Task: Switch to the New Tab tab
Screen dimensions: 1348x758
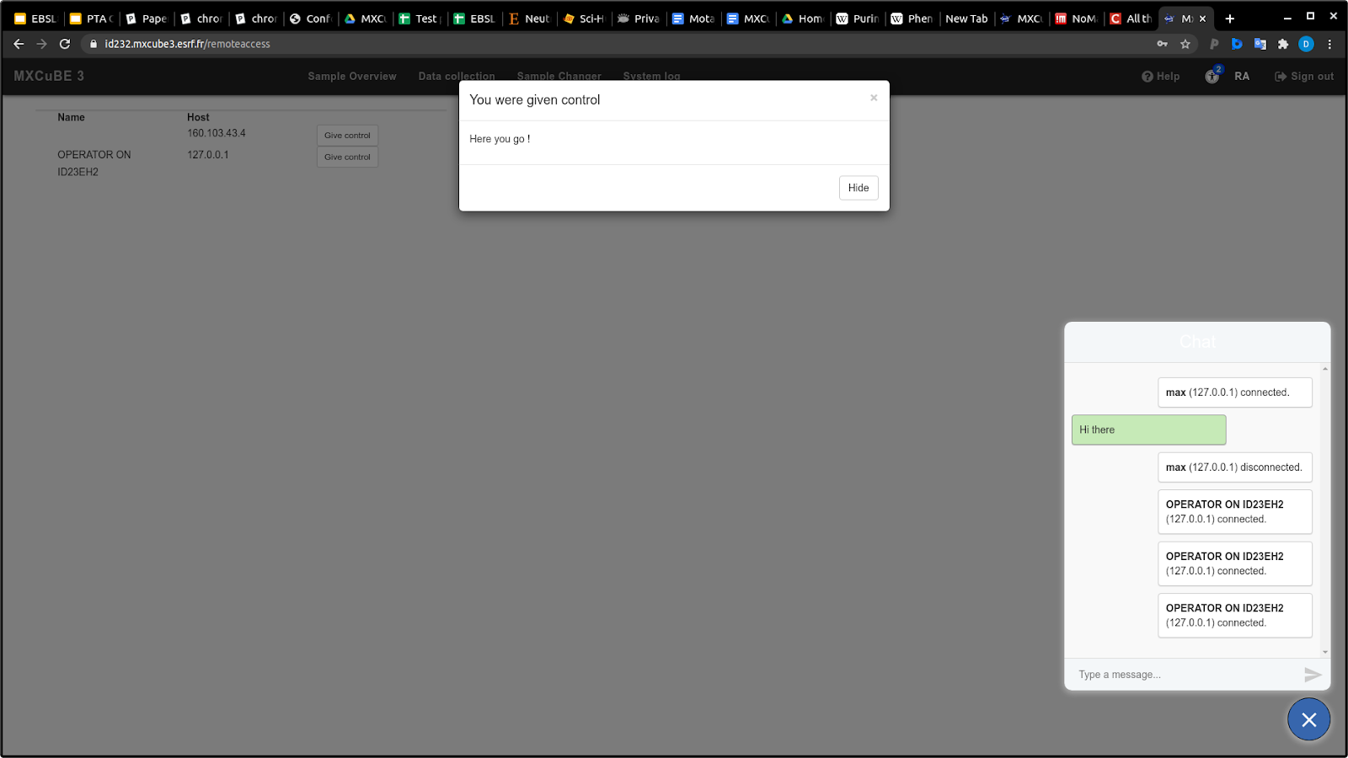Action: [967, 19]
